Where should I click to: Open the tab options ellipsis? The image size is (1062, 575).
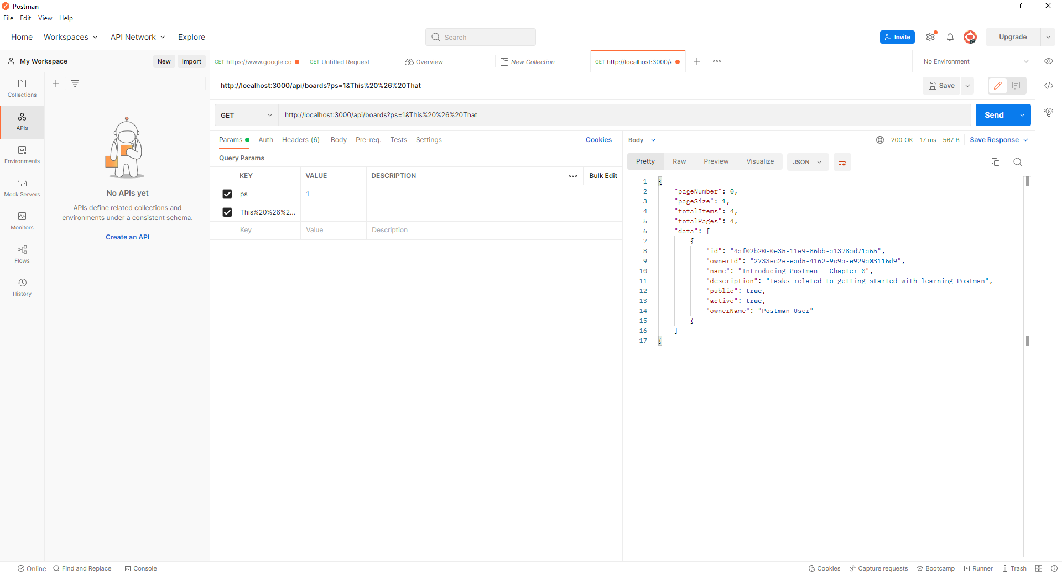tap(717, 61)
